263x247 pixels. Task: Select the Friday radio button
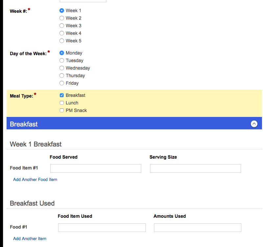point(62,83)
